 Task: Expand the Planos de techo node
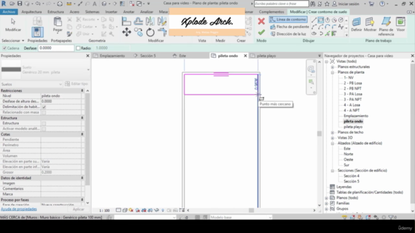(x=333, y=132)
